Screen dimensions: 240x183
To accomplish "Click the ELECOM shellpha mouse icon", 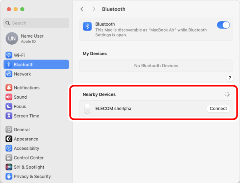I will pos(87,109).
